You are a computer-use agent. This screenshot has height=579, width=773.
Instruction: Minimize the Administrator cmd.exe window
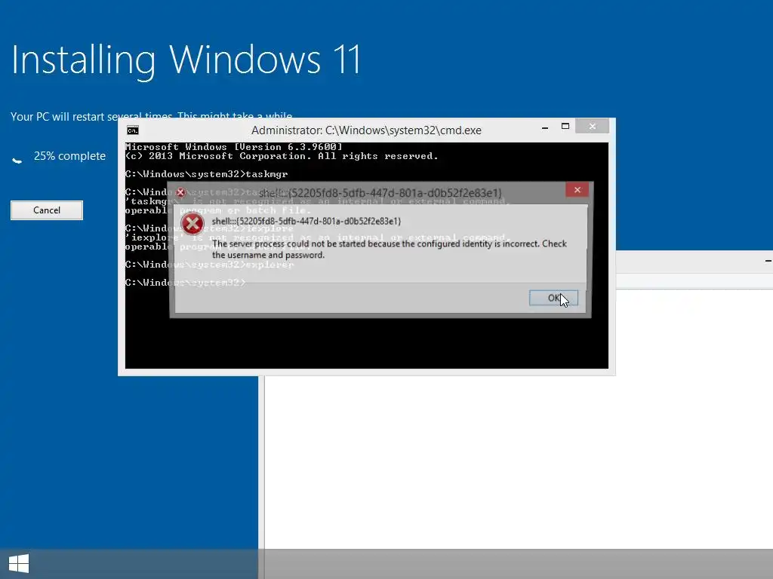click(545, 127)
